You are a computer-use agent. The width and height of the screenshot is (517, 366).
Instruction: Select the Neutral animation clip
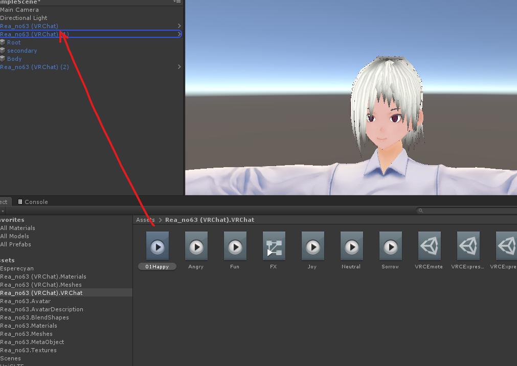(x=352, y=246)
